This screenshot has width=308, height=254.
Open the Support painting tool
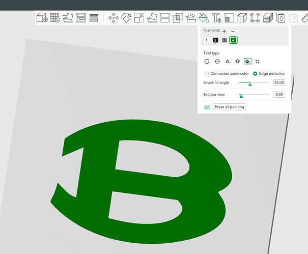tap(191, 18)
